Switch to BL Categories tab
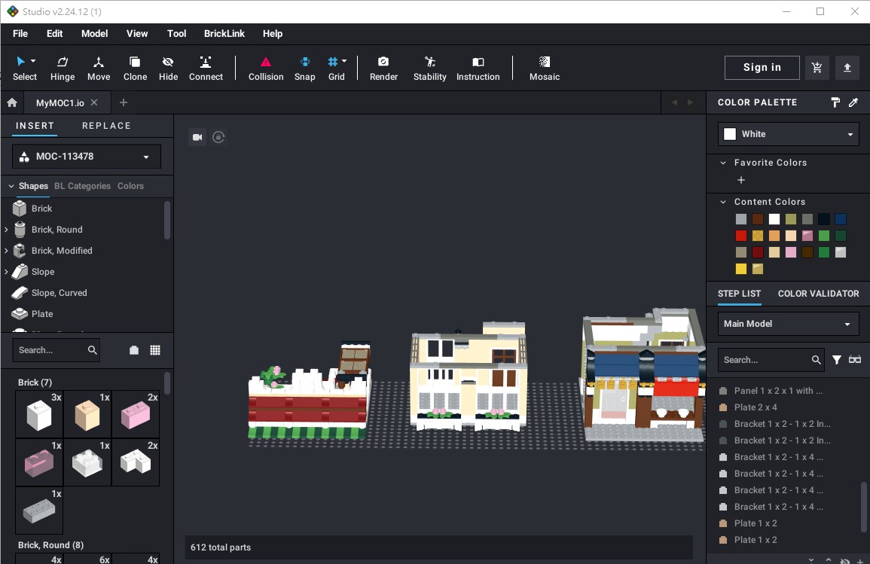870x564 pixels. pos(82,186)
